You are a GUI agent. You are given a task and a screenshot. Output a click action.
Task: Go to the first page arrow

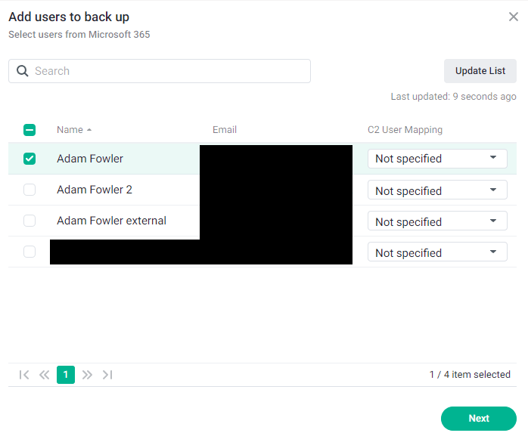pos(24,375)
